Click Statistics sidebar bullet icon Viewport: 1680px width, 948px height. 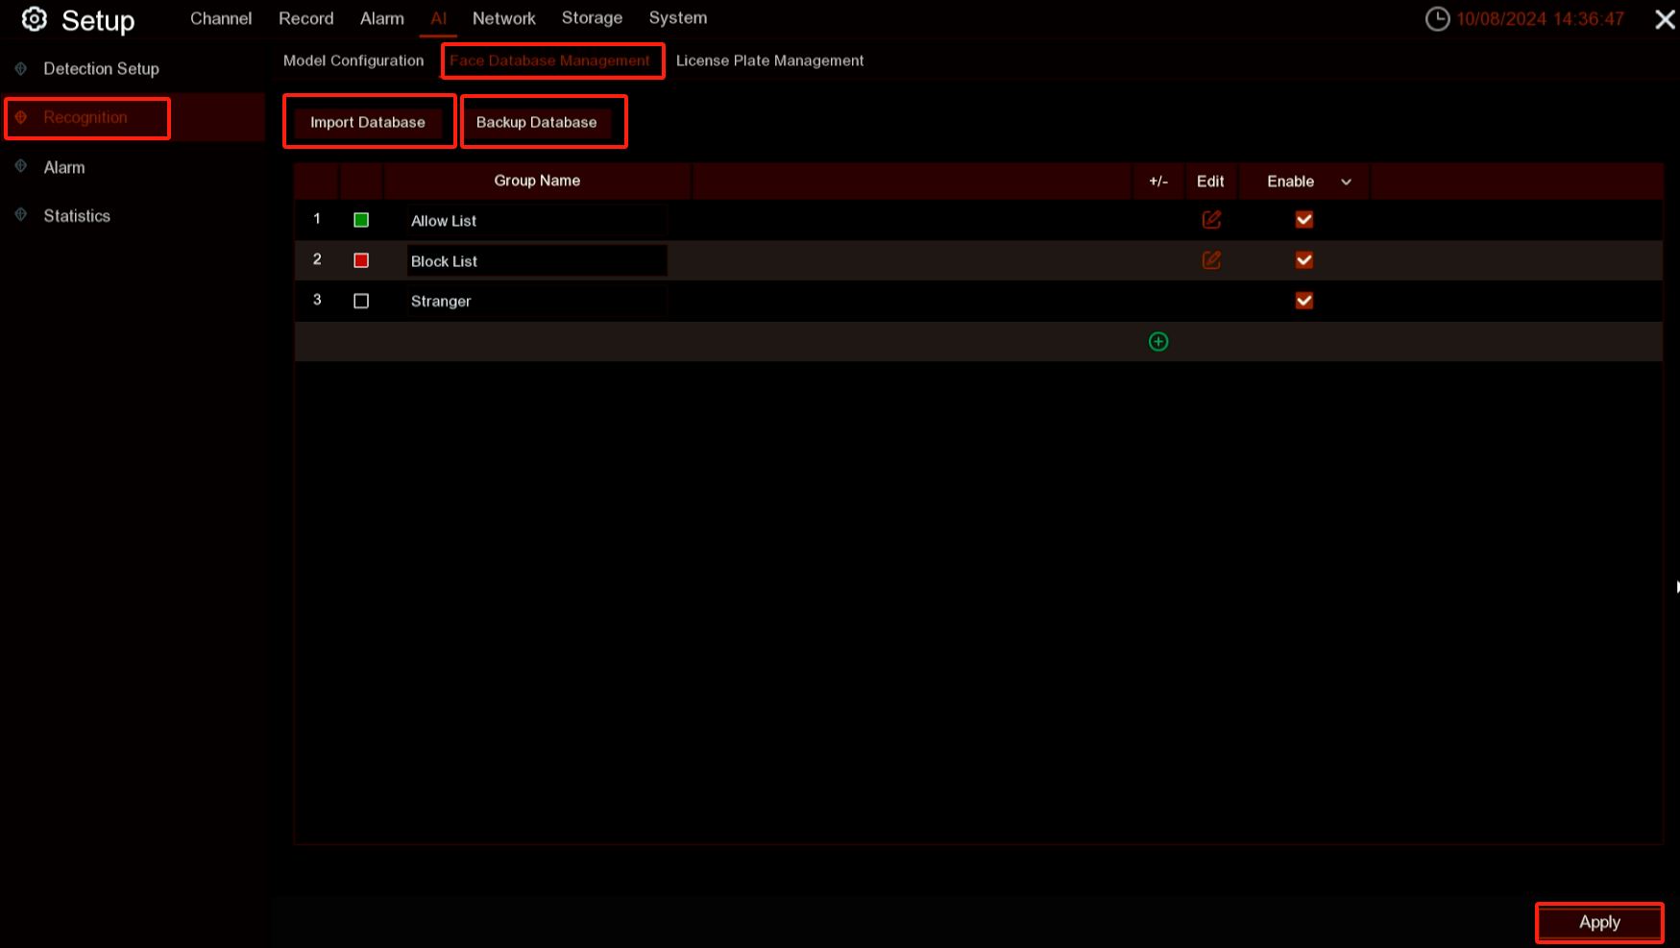click(x=21, y=214)
